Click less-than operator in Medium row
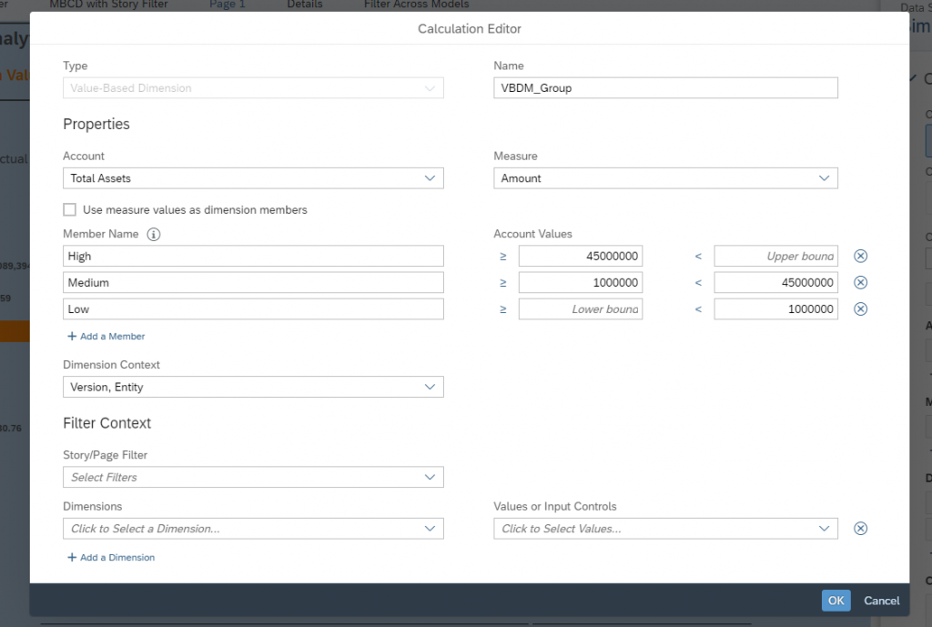 (698, 282)
